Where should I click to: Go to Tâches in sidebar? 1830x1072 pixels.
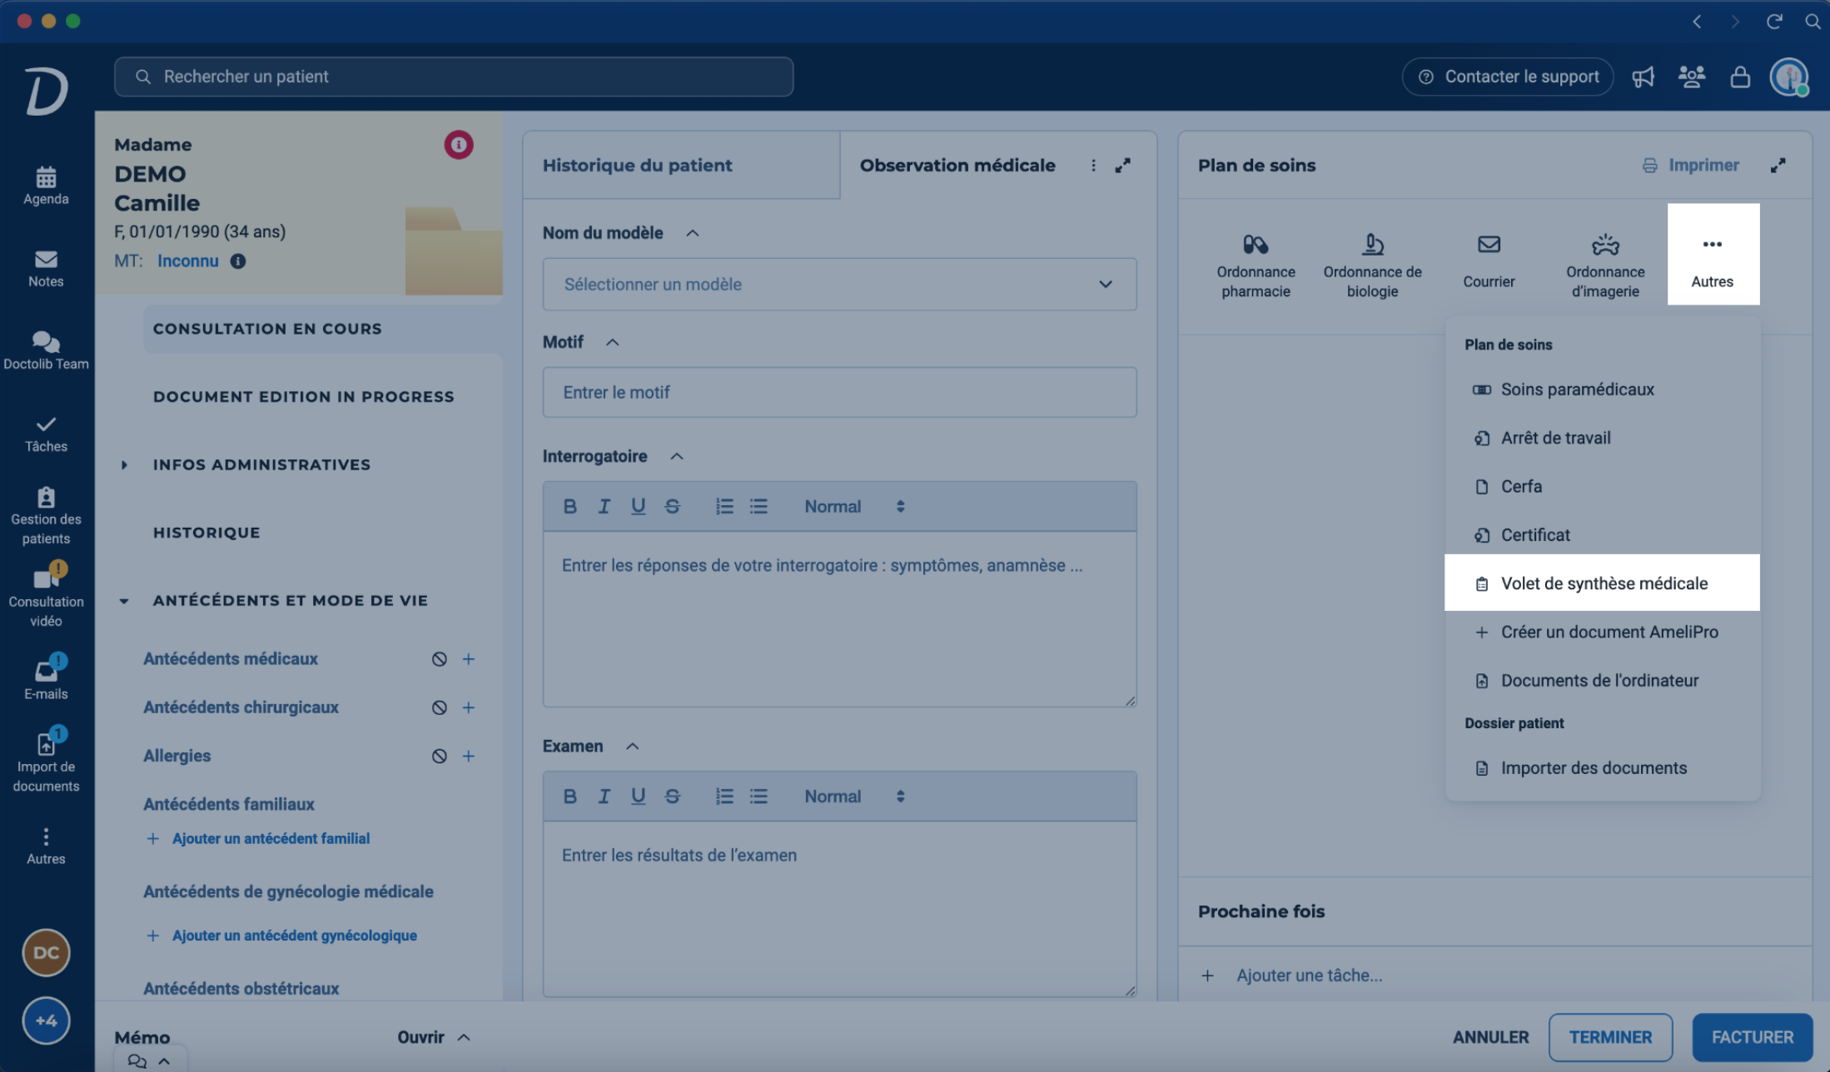(46, 434)
